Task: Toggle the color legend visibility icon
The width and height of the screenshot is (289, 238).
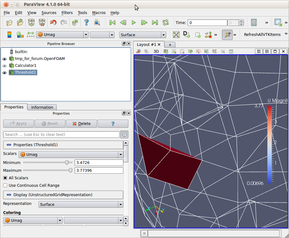Action: click(9, 35)
